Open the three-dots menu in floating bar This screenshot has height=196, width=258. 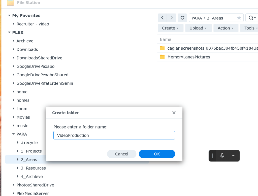click(234, 156)
